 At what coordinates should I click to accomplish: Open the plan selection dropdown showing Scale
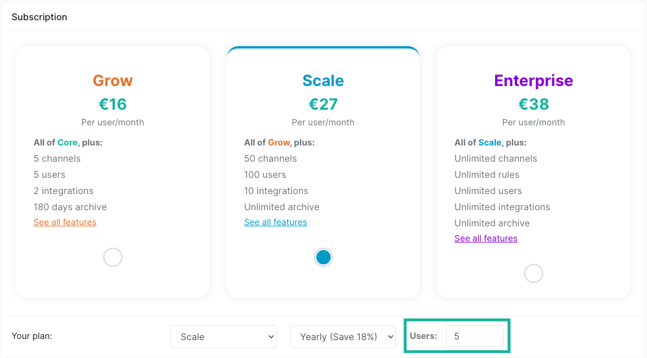coord(223,337)
